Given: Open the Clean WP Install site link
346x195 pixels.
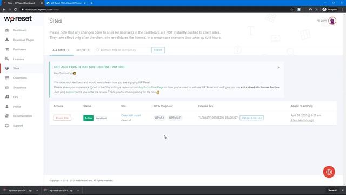Looking at the screenshot, I should click(131, 115).
